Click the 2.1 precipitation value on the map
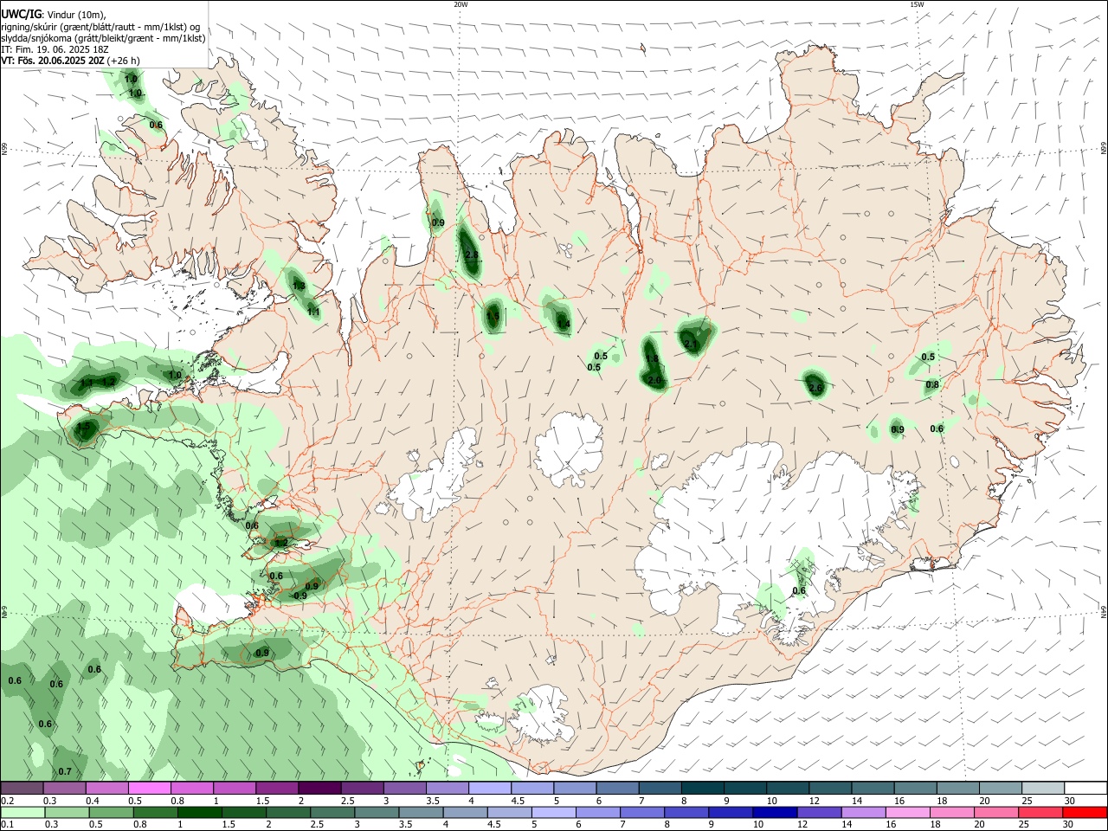Viewport: 1108px width, 831px height. (691, 344)
